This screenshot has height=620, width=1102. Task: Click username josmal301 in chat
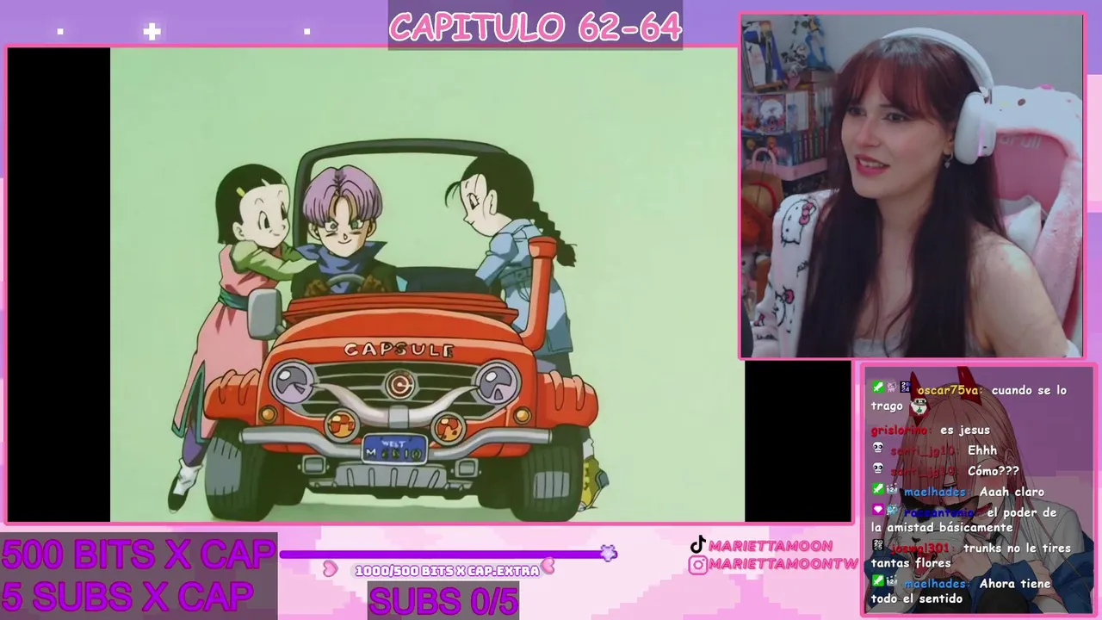click(920, 548)
